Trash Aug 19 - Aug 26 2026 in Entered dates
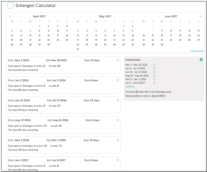The width and height of the screenshot is (207, 172). click(x=154, y=76)
